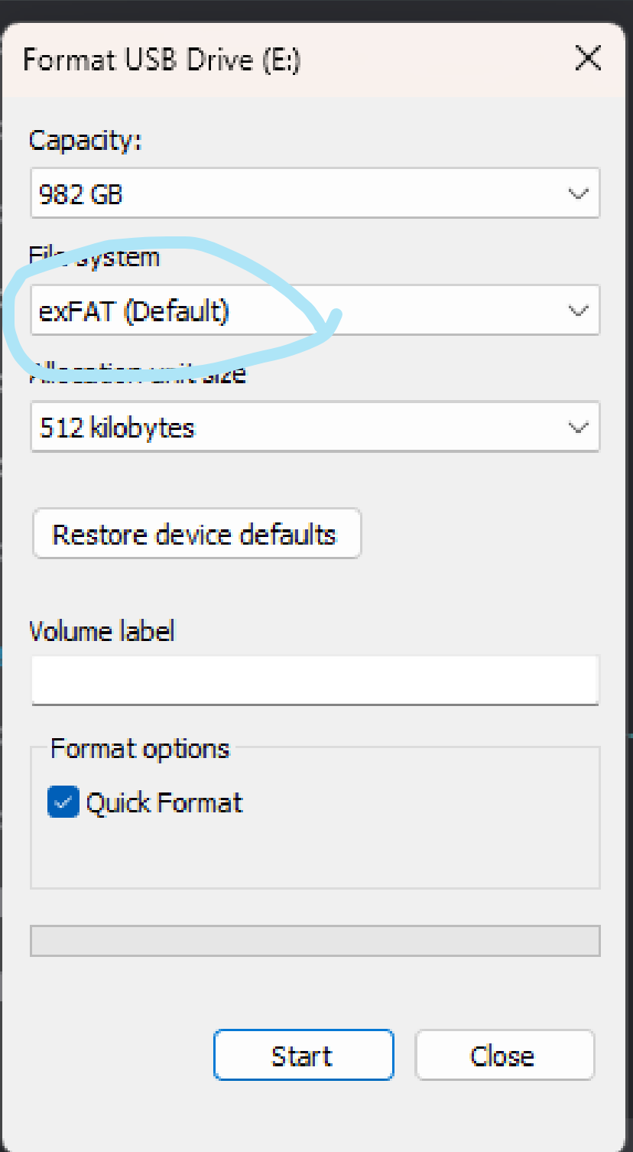
Task: Click the File system dropdown chevron arrow
Action: 579,311
